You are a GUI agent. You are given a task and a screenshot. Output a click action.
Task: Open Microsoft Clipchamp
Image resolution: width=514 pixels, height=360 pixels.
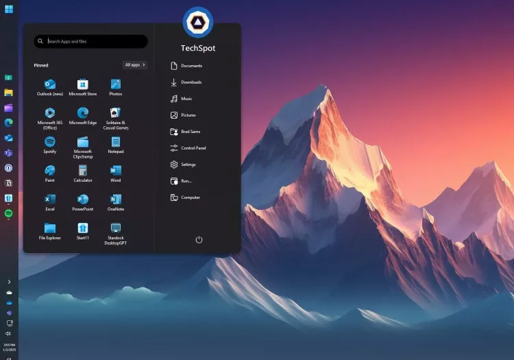83,147
